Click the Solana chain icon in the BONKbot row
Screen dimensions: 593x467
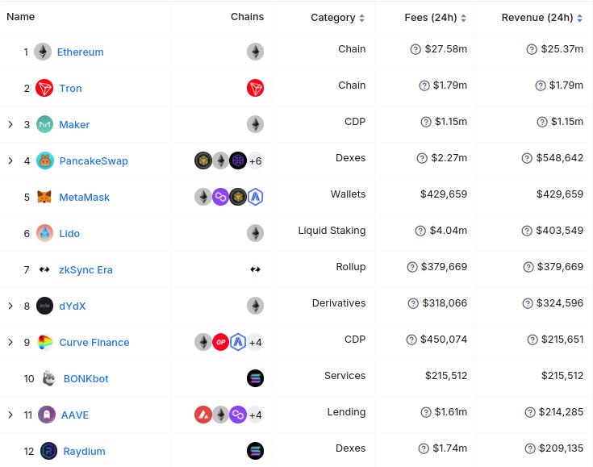pos(255,378)
